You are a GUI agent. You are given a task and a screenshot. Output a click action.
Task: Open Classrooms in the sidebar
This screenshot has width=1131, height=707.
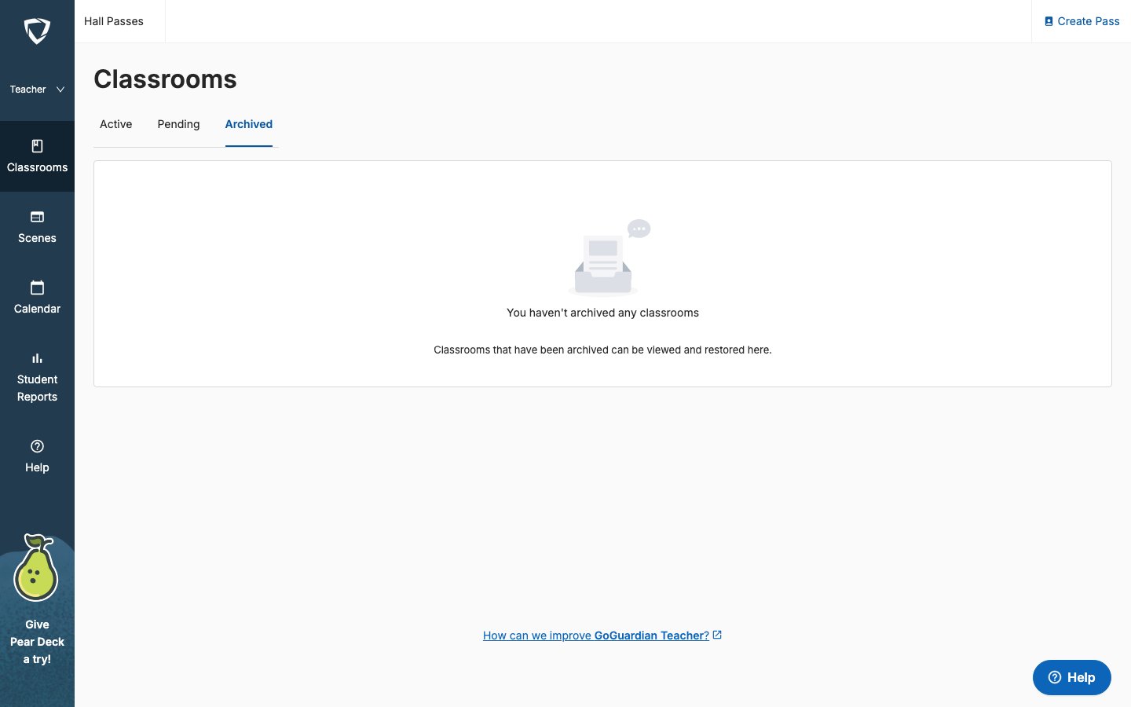pos(37,156)
